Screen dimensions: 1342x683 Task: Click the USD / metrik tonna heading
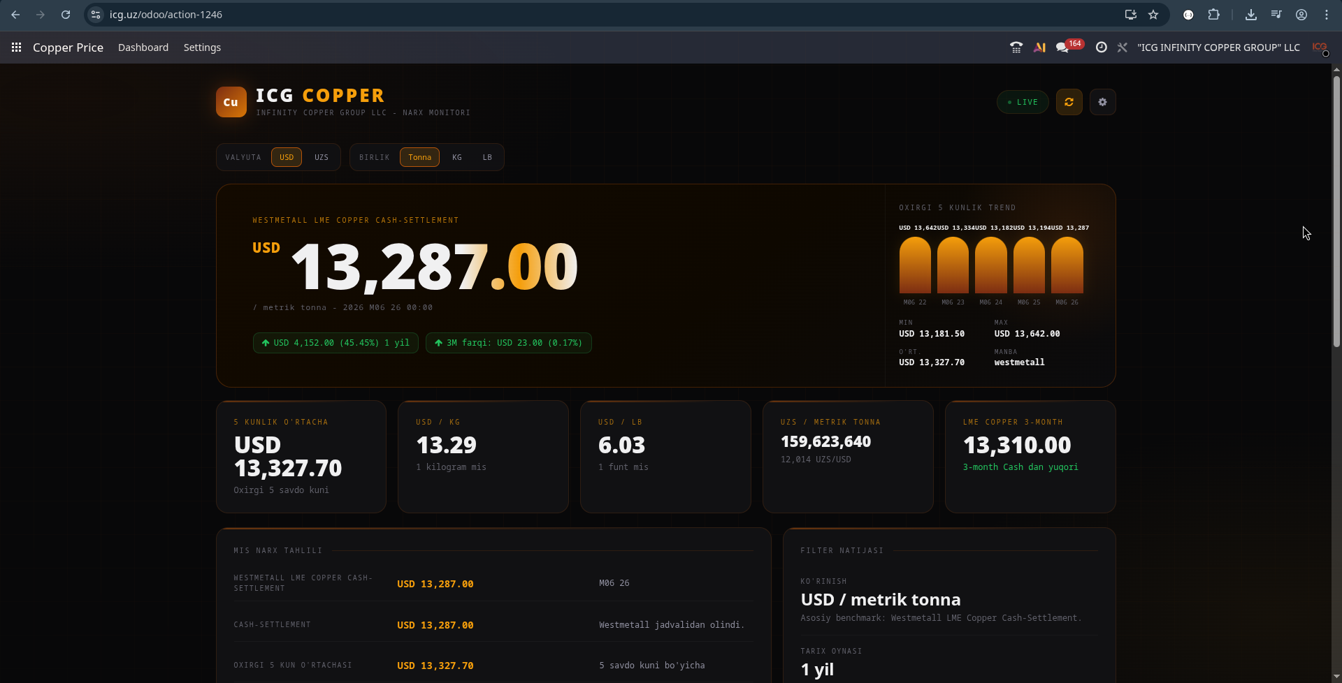(881, 600)
